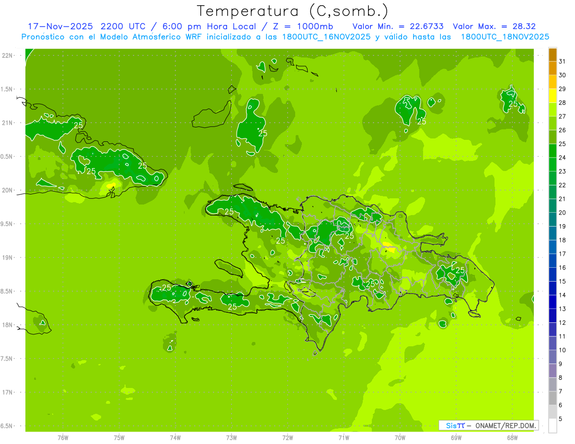Viewport: 575px width, 444px height.
Task: Click the 'Valor Max. = 28.32' value
Action: click(x=494, y=26)
